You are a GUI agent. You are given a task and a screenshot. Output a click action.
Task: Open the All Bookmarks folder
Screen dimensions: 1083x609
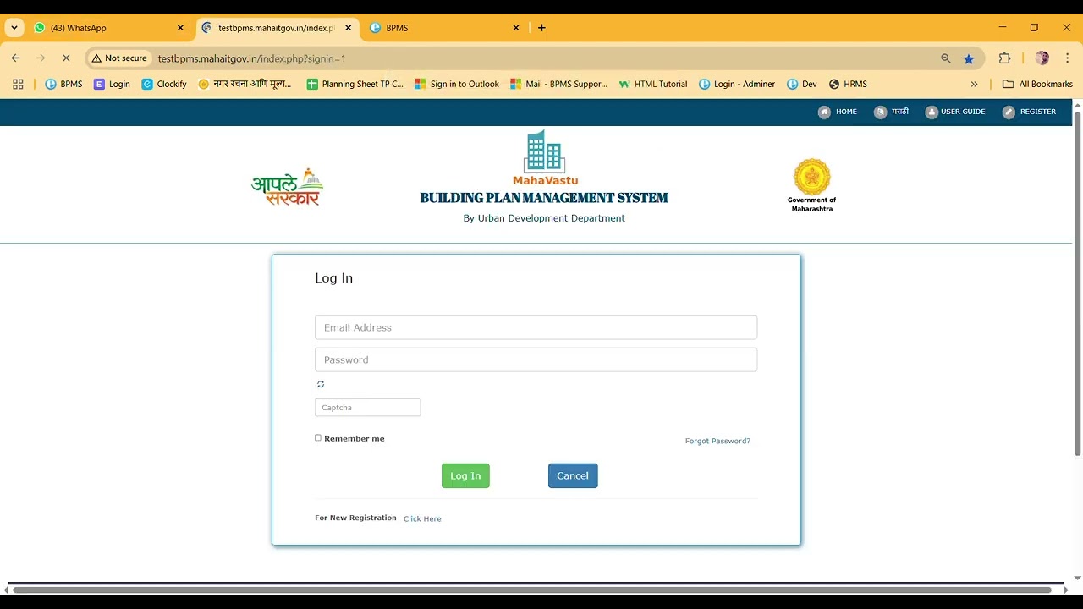pos(1037,84)
